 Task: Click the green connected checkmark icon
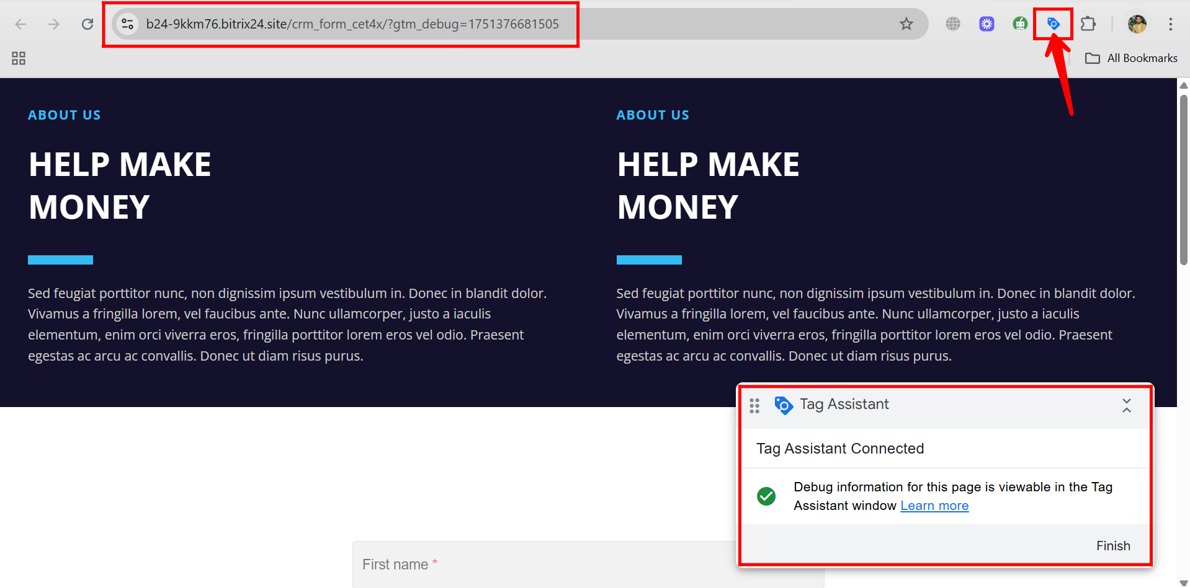pos(766,496)
